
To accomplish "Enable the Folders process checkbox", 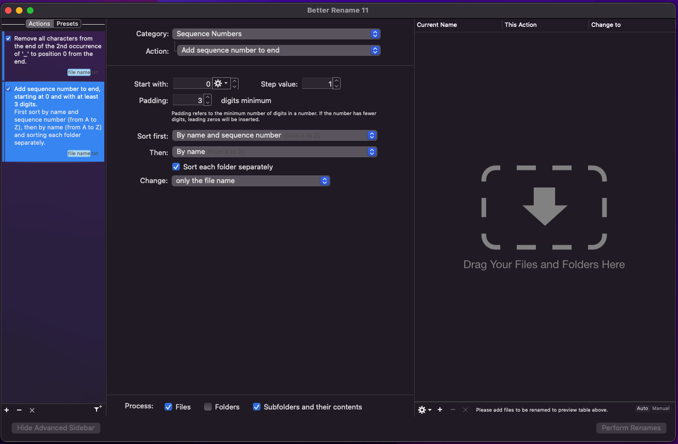I will 208,407.
